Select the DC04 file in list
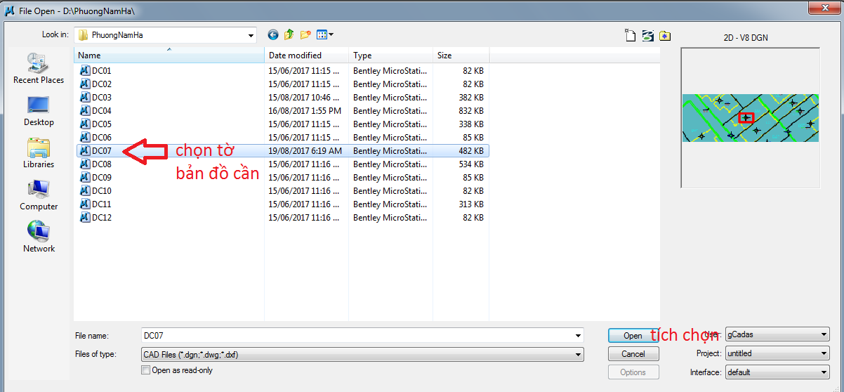 [x=102, y=111]
